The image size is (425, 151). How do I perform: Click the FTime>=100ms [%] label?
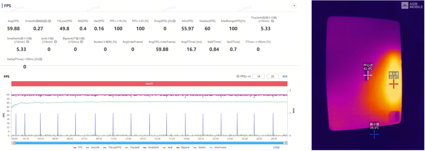click(x=258, y=42)
